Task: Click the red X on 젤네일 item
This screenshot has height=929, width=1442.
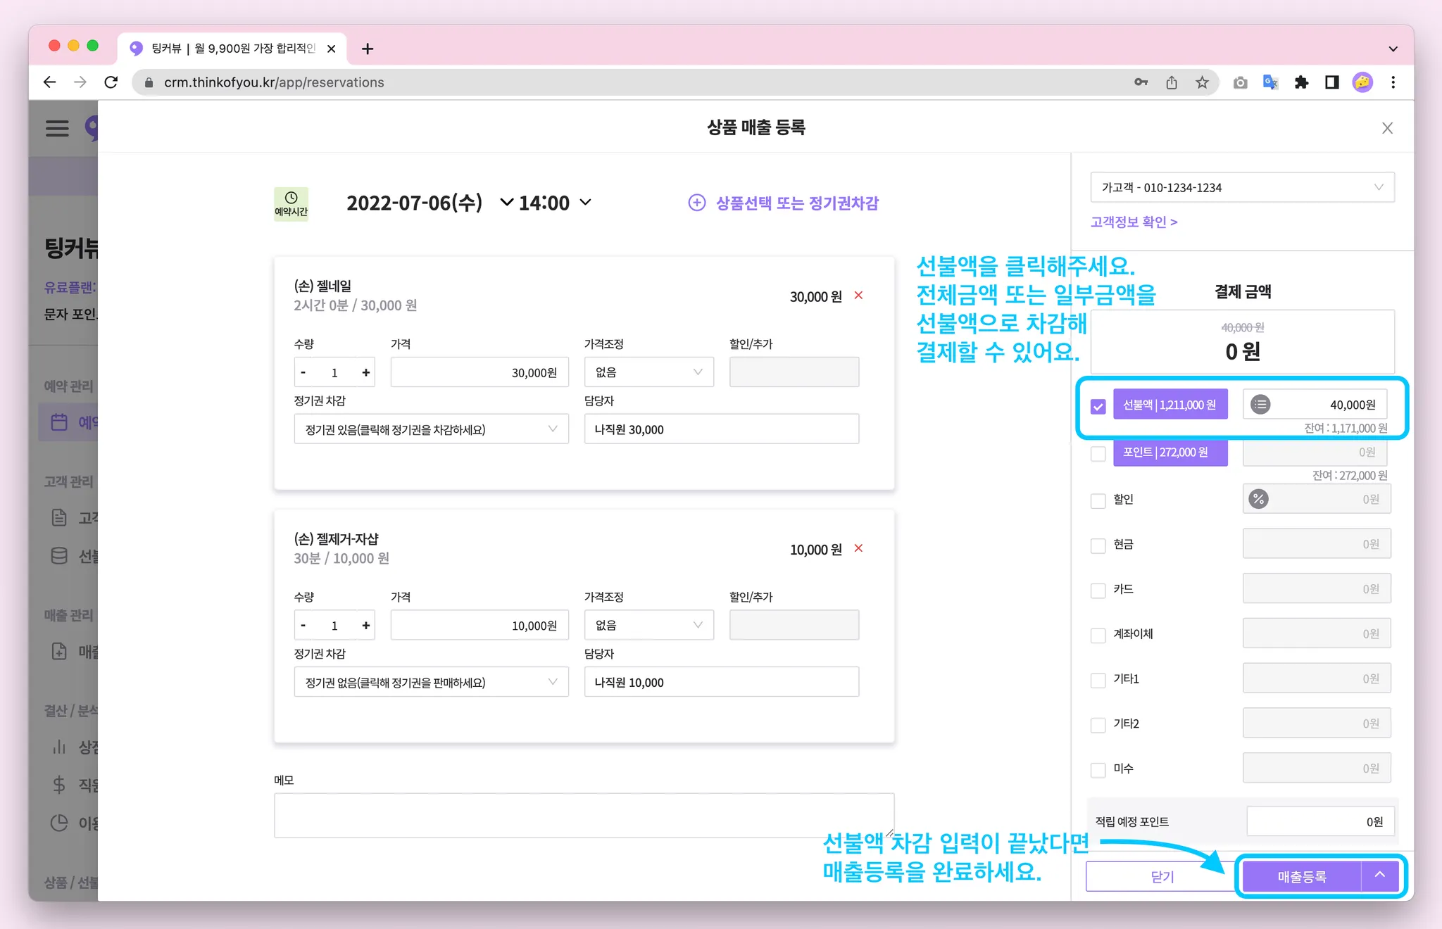Action: (858, 296)
